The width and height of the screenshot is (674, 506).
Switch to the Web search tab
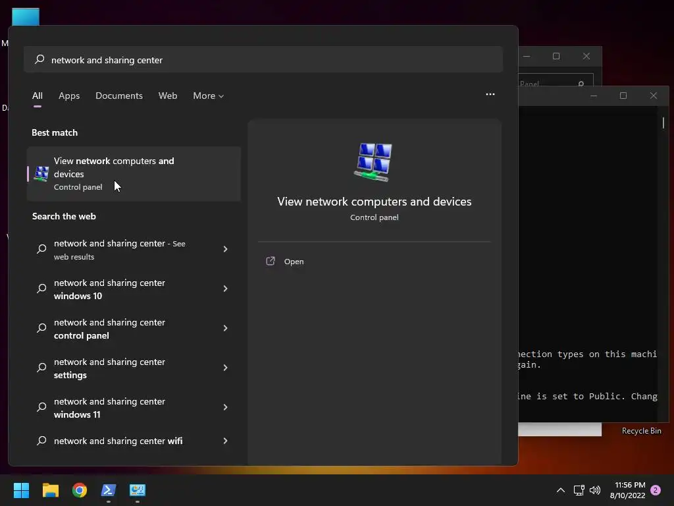(x=168, y=96)
